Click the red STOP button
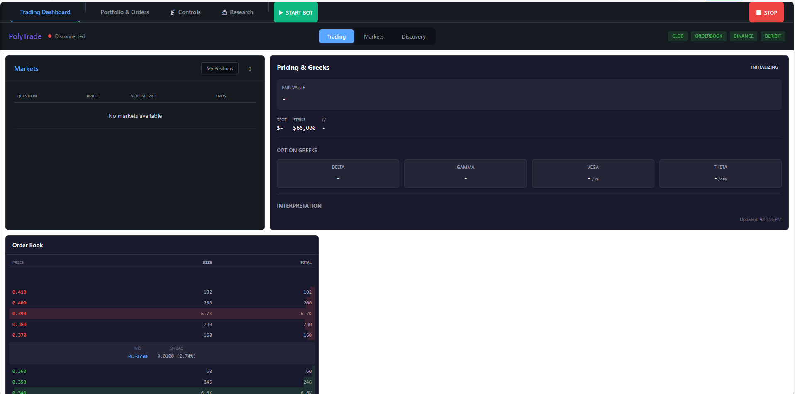Screen dimensions: 795x394 pyautogui.click(x=766, y=12)
